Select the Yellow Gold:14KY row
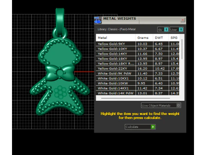The height and width of the screenshot is (155, 206). 138,54
